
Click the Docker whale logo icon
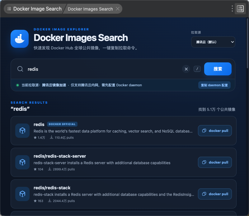[x=20, y=39]
